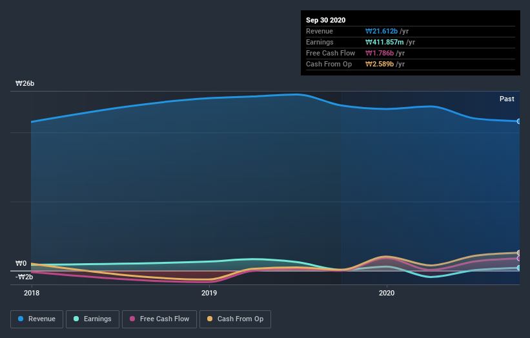Click the Earnings endpoint marker on teal line
530x338 pixels.
click(x=519, y=268)
